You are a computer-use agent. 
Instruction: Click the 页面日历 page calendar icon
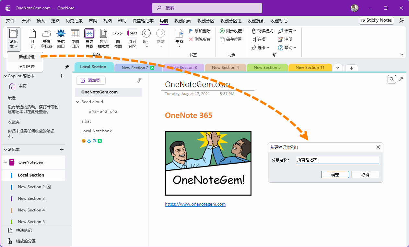75,39
